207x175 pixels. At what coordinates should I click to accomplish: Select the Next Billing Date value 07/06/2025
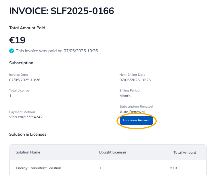pyautogui.click(x=135, y=80)
